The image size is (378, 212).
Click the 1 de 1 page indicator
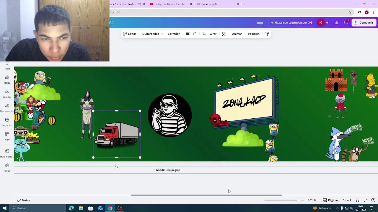coord(347,200)
